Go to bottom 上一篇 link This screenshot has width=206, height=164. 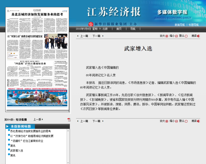[84, 121]
